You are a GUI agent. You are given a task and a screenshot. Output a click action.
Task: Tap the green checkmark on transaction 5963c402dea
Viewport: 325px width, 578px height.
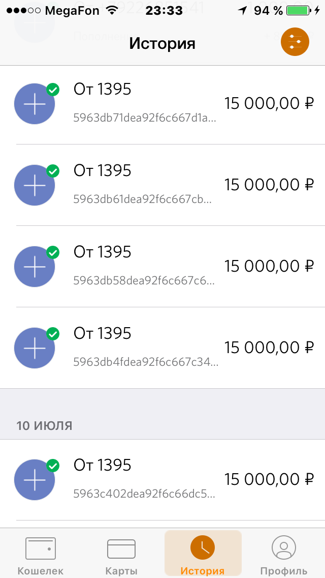[53, 466]
